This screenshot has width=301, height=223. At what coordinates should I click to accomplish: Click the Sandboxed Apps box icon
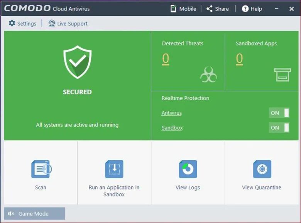pyautogui.click(x=282, y=75)
